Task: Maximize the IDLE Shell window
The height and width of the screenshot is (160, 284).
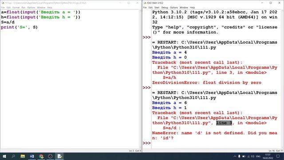Action: (271, 3)
